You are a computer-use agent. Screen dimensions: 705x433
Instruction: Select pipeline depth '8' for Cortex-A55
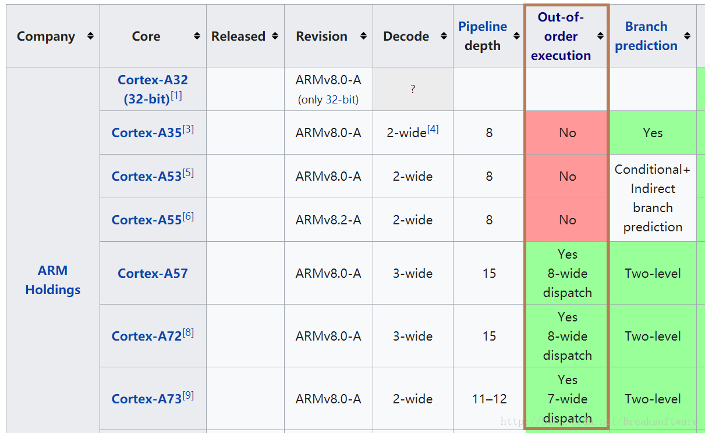click(489, 220)
